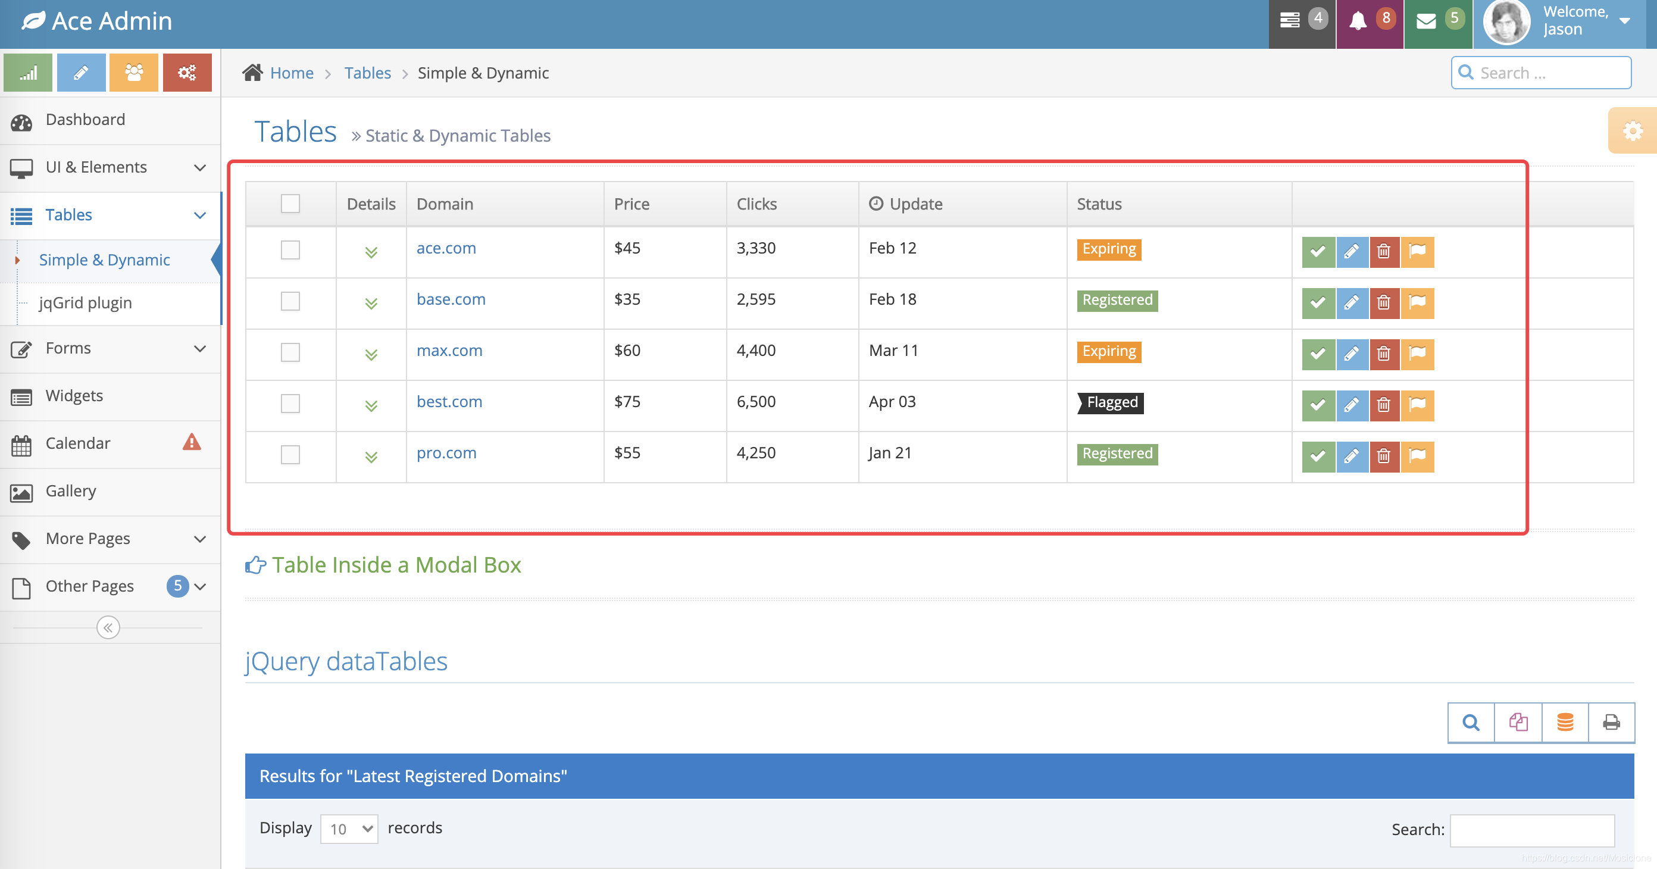Click the dataTables copy tool icon
The height and width of the screenshot is (869, 1657).
pos(1518,723)
